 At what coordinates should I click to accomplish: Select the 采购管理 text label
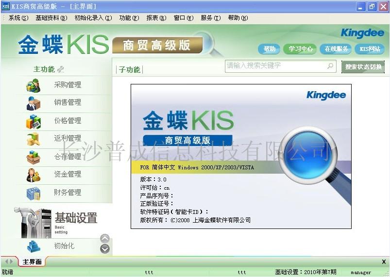[68, 85]
